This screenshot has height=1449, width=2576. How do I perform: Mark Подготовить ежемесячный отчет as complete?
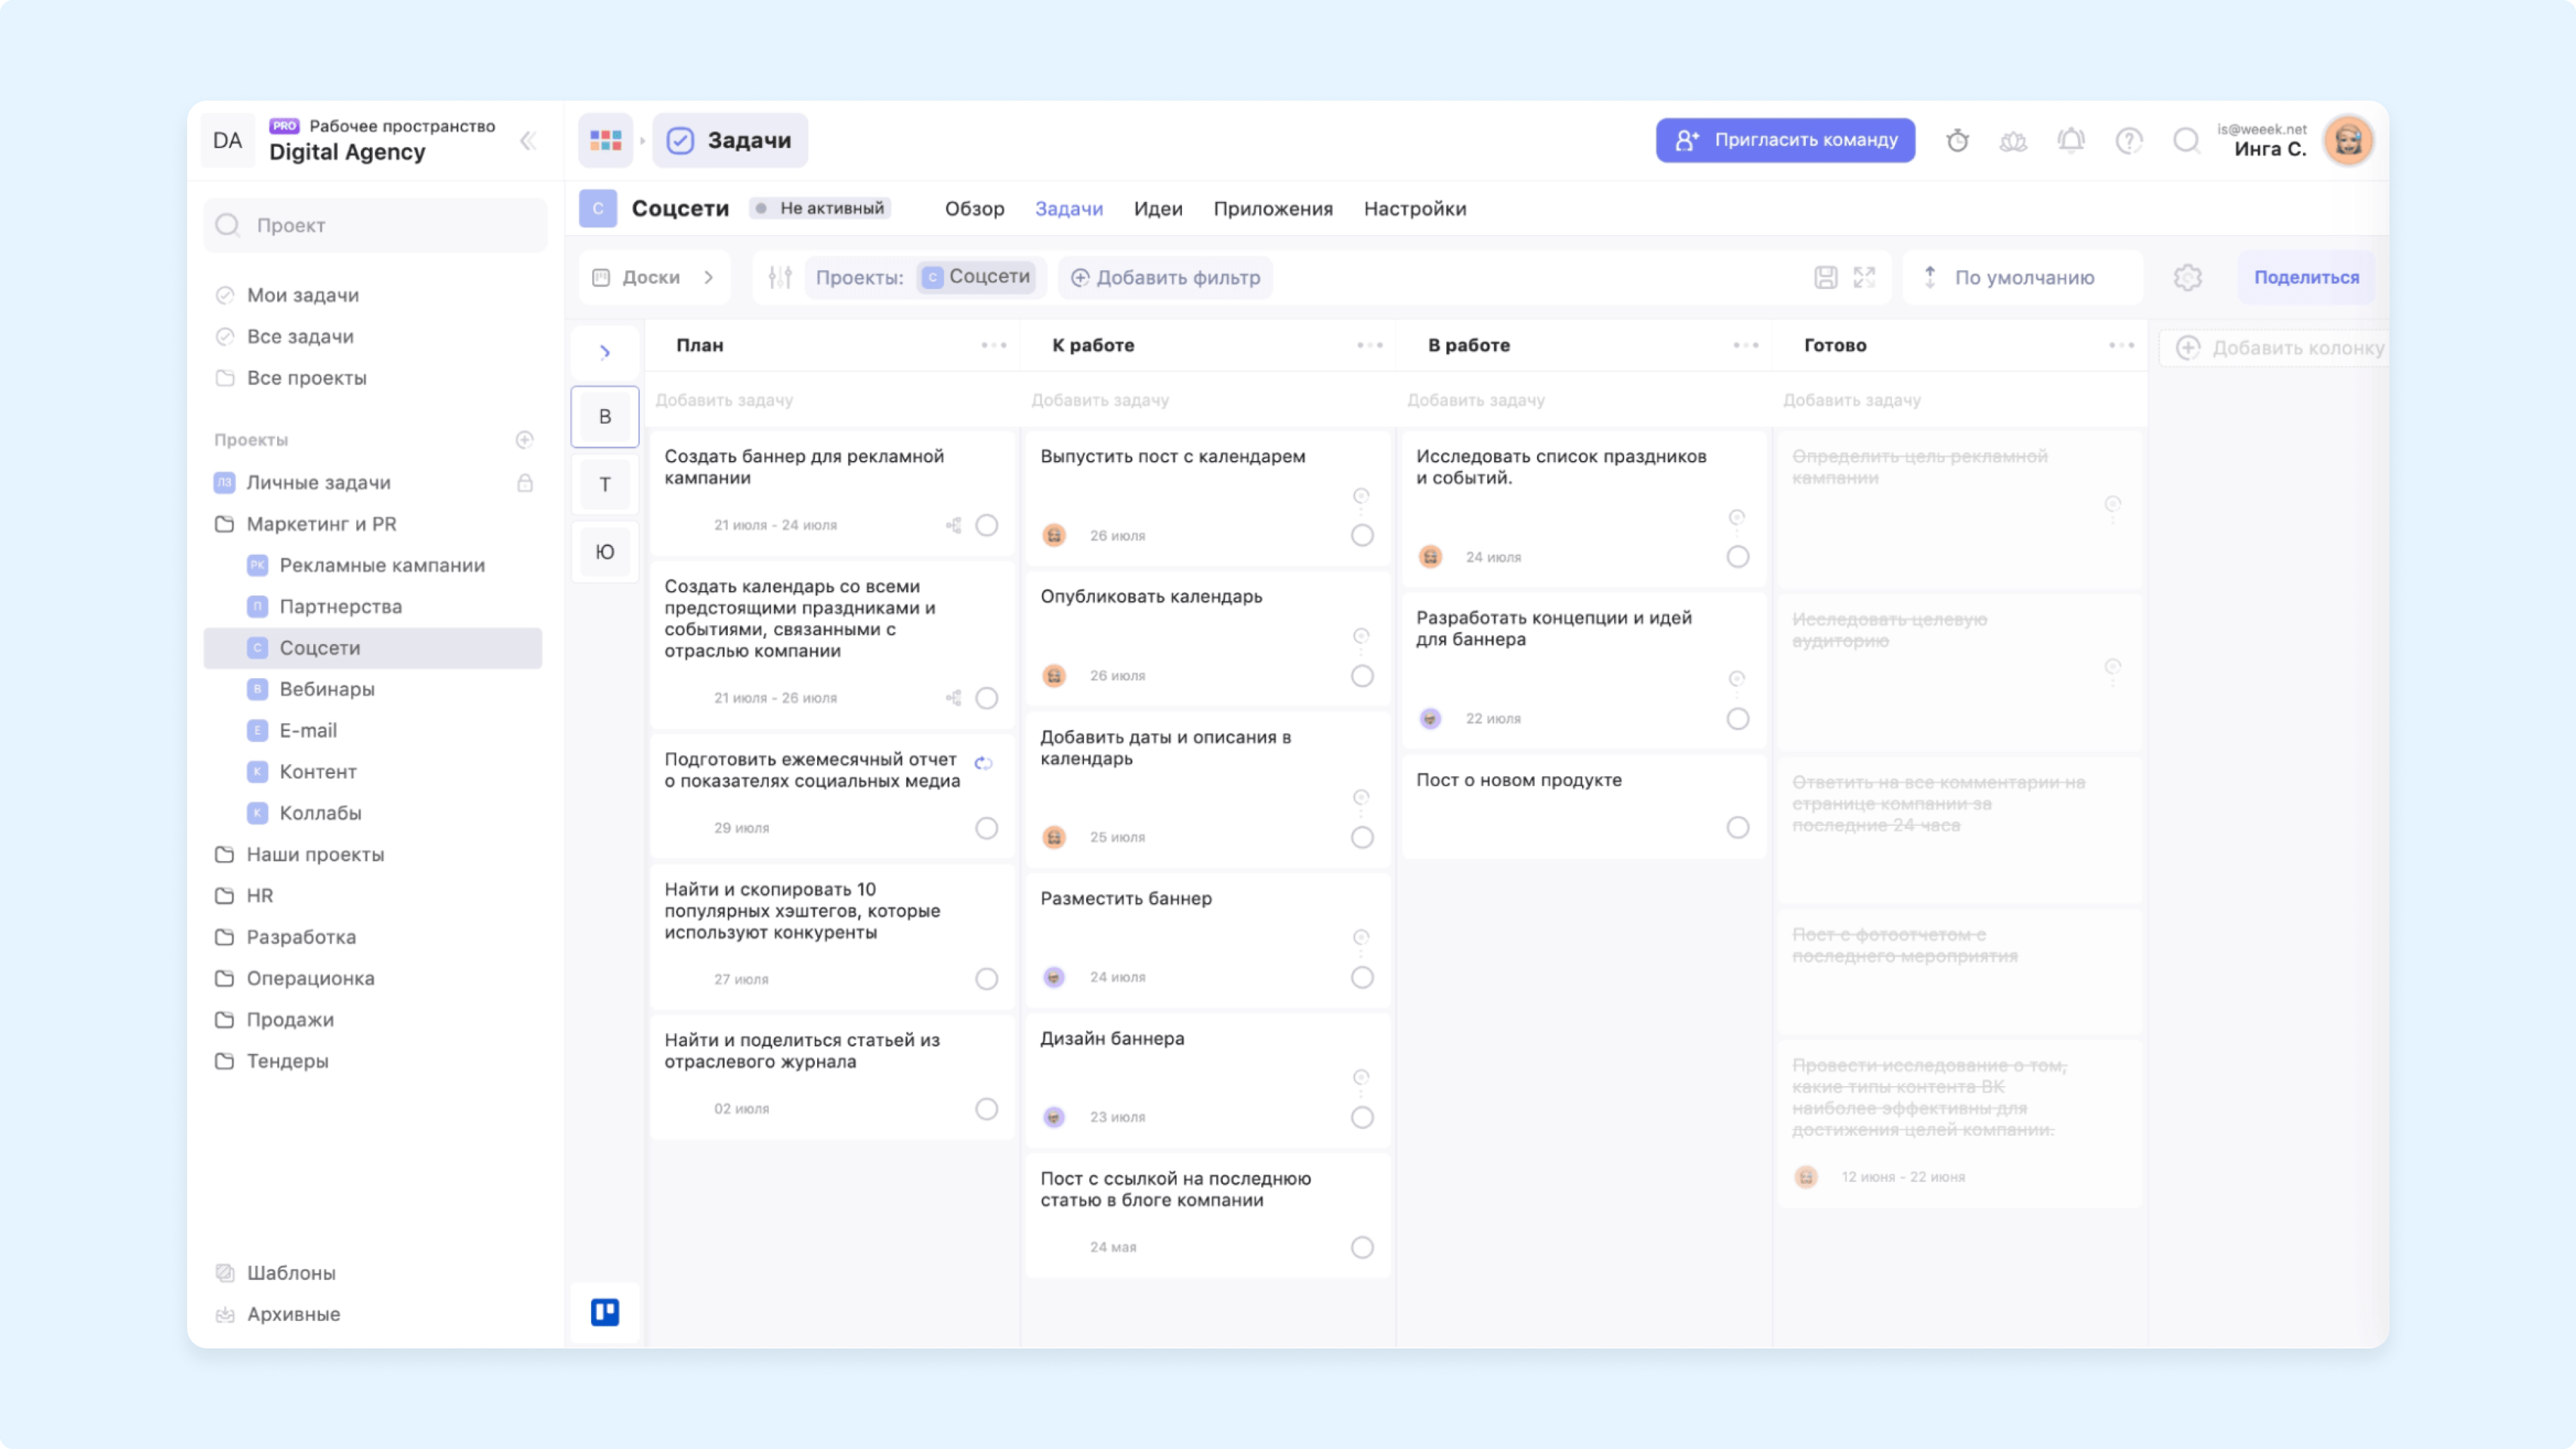[986, 828]
